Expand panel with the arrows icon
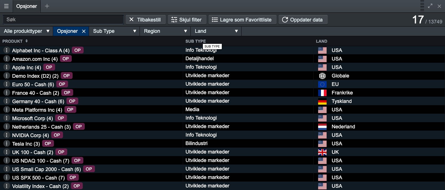Viewport: 445px width, 190px height. [x=430, y=6]
